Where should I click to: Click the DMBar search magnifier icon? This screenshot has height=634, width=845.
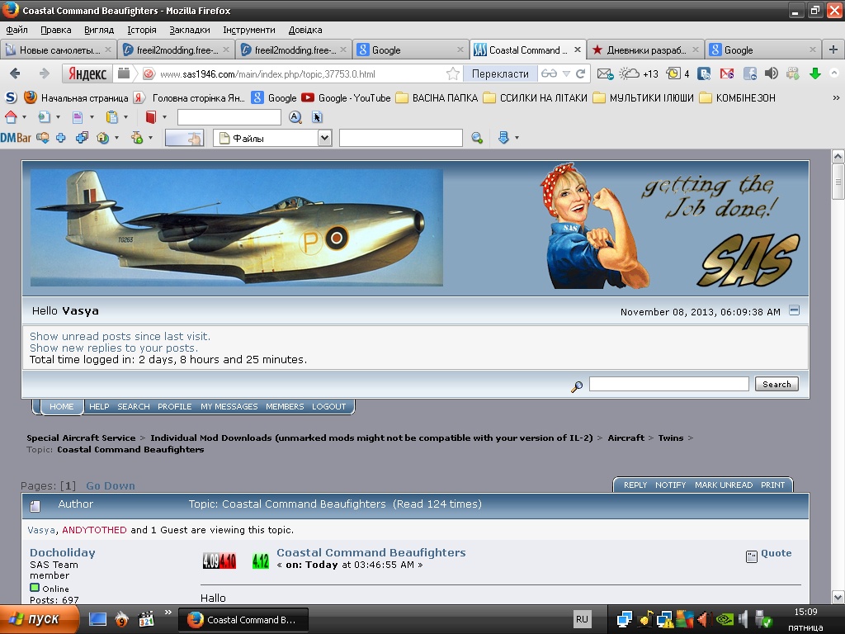[x=477, y=138]
